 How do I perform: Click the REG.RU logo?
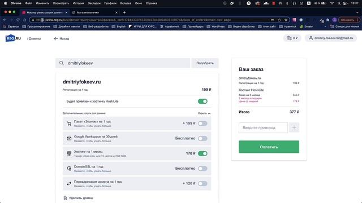point(13,38)
